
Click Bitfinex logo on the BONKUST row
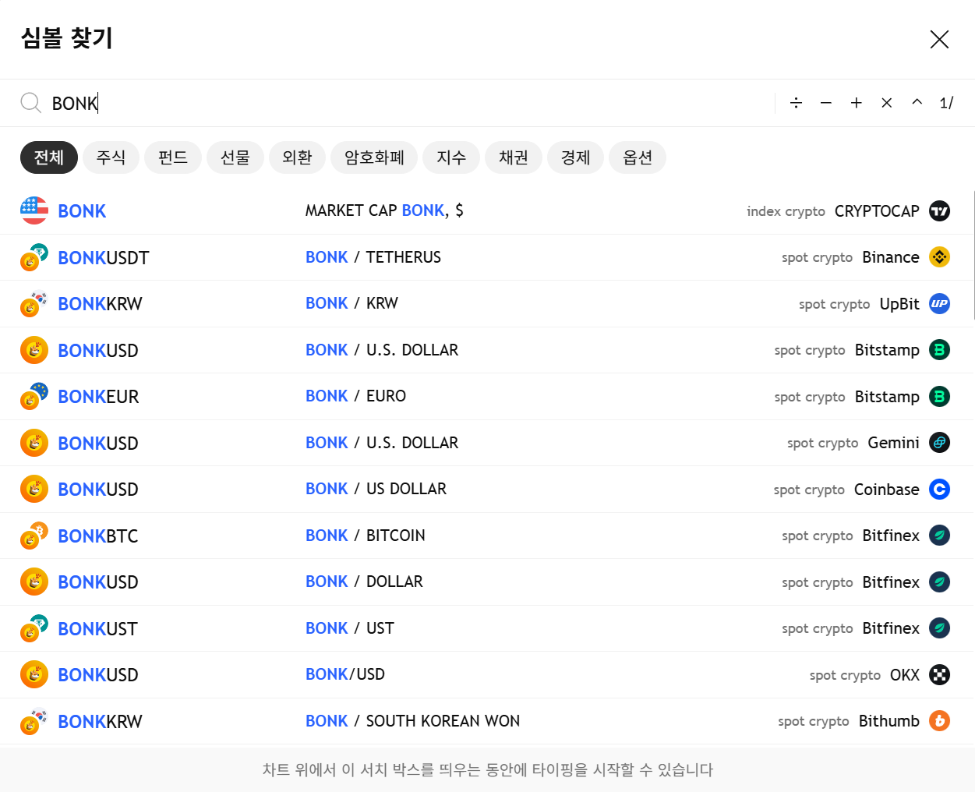940,628
